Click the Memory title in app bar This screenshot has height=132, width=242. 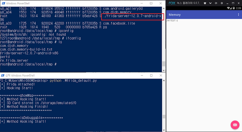point(174,15)
